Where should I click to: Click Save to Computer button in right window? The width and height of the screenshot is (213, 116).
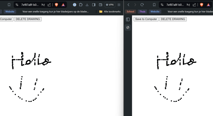(146, 19)
